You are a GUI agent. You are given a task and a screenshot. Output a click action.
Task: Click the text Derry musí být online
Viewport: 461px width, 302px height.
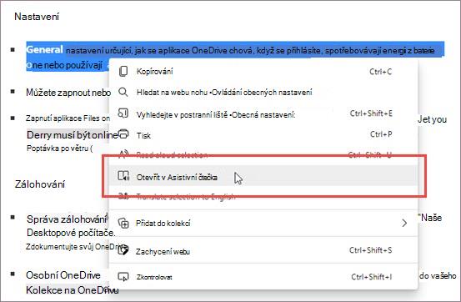point(73,135)
